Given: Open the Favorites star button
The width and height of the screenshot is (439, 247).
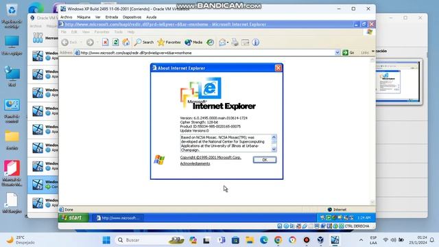Looking at the screenshot, I should point(169,43).
